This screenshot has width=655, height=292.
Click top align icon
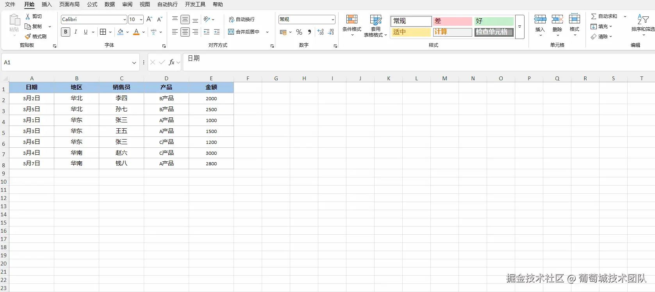[175, 19]
